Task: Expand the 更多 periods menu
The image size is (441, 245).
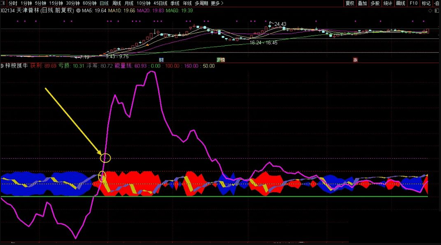Action: point(217,3)
